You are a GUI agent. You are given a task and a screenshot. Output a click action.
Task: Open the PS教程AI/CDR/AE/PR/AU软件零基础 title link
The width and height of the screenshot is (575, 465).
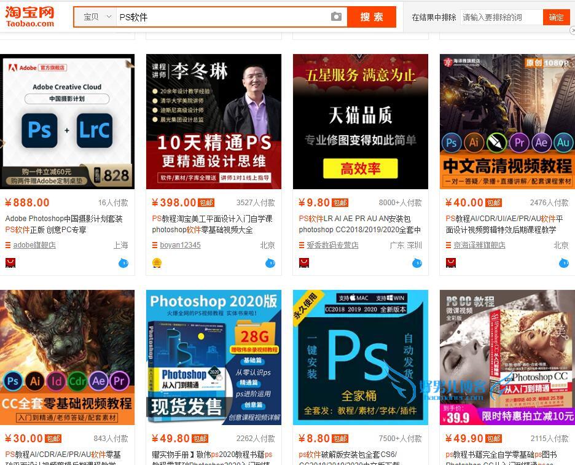click(63, 458)
